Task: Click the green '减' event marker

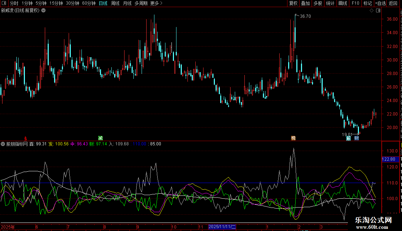Action: tap(100, 138)
